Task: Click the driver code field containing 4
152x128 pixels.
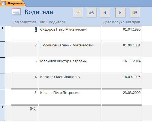Action: tap(24, 81)
